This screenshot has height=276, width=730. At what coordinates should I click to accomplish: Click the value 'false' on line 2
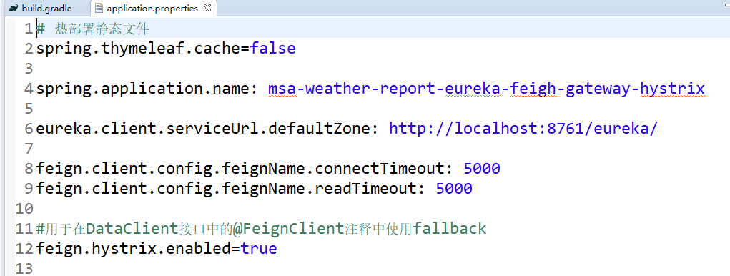[x=273, y=49]
